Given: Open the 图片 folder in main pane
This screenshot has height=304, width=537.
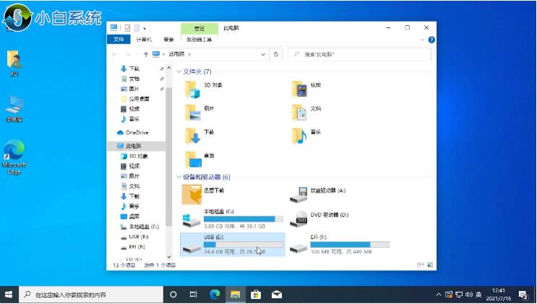Looking at the screenshot, I should click(200, 113).
